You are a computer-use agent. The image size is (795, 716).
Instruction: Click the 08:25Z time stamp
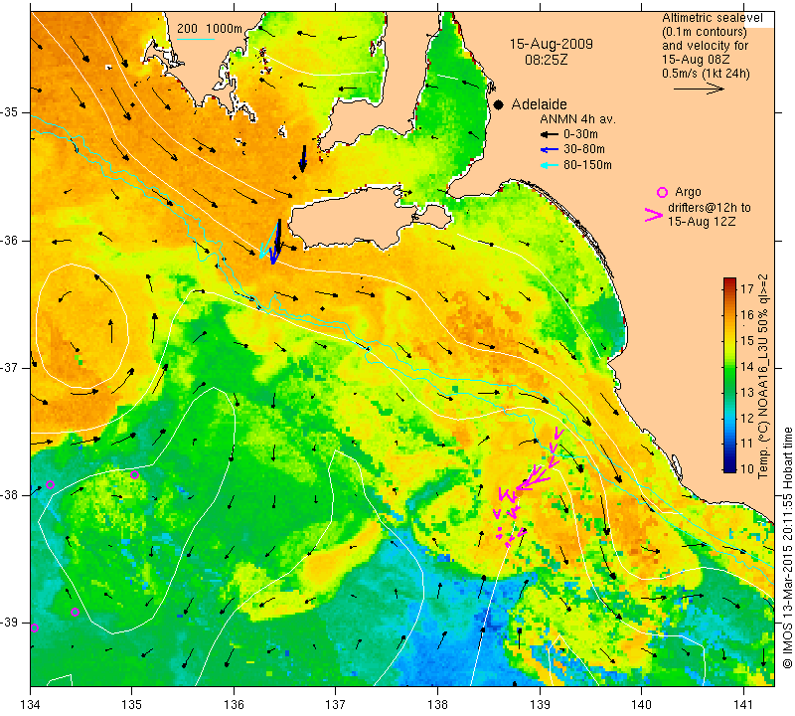546,60
